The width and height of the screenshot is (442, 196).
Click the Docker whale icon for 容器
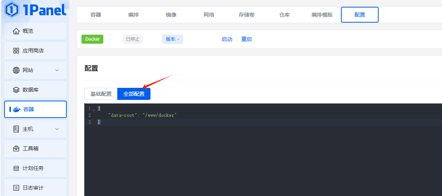17,109
